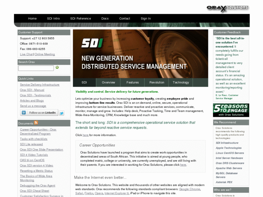
Task: Click the Search Orax text field
Action: pyautogui.click(x=36, y=68)
